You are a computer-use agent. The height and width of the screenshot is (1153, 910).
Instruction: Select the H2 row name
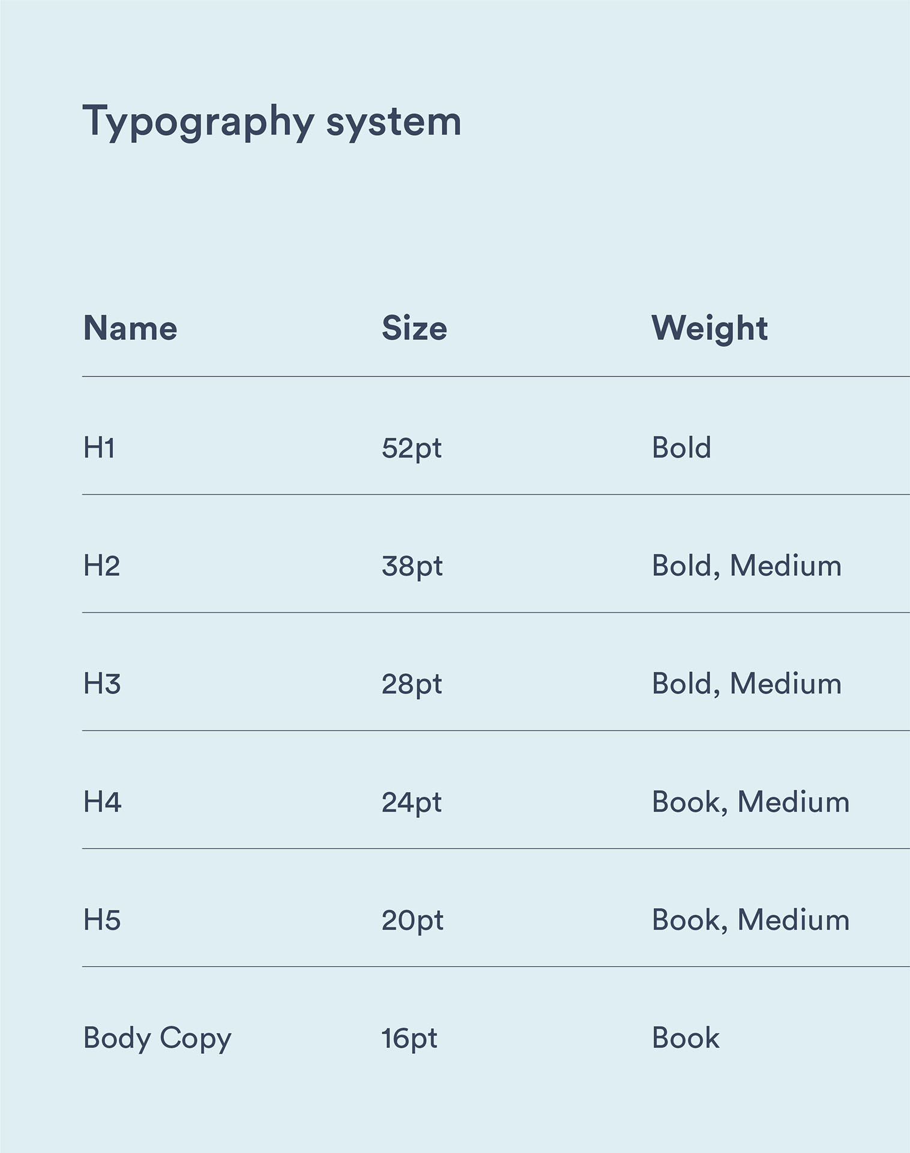coord(101,566)
